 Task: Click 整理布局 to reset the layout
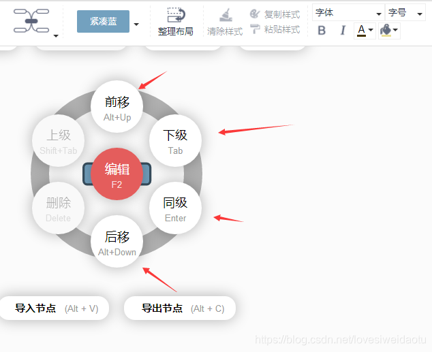[x=176, y=22]
